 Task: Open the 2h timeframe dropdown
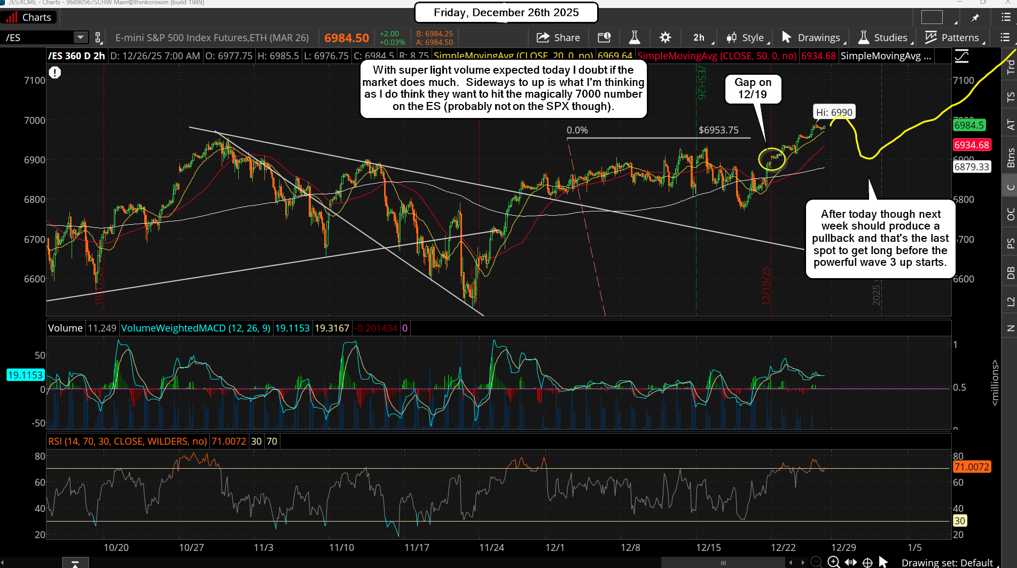click(699, 37)
